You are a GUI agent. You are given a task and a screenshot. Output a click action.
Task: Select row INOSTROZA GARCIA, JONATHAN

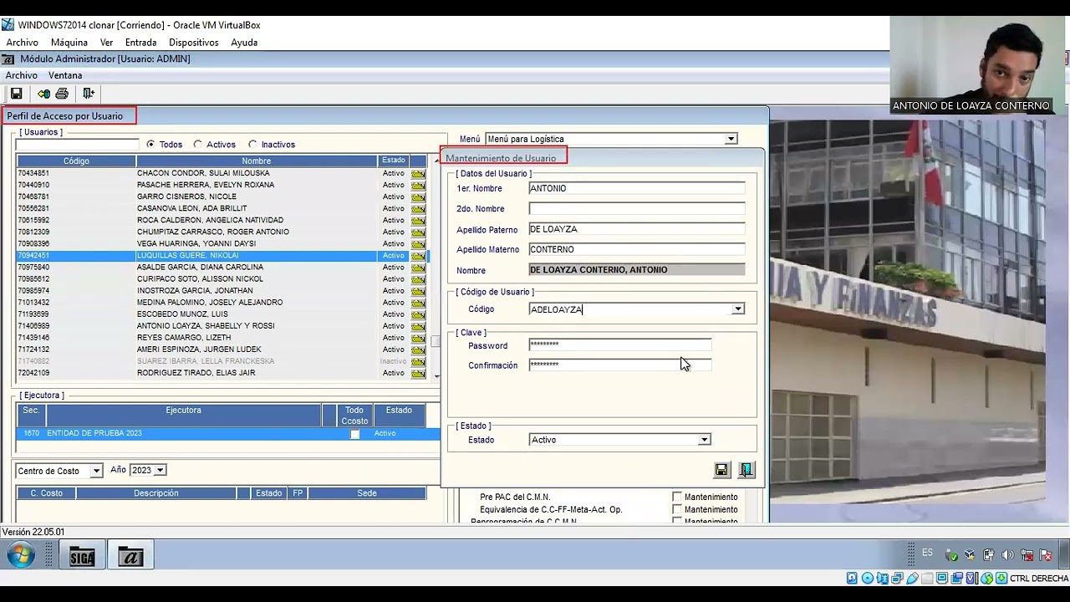click(x=222, y=291)
